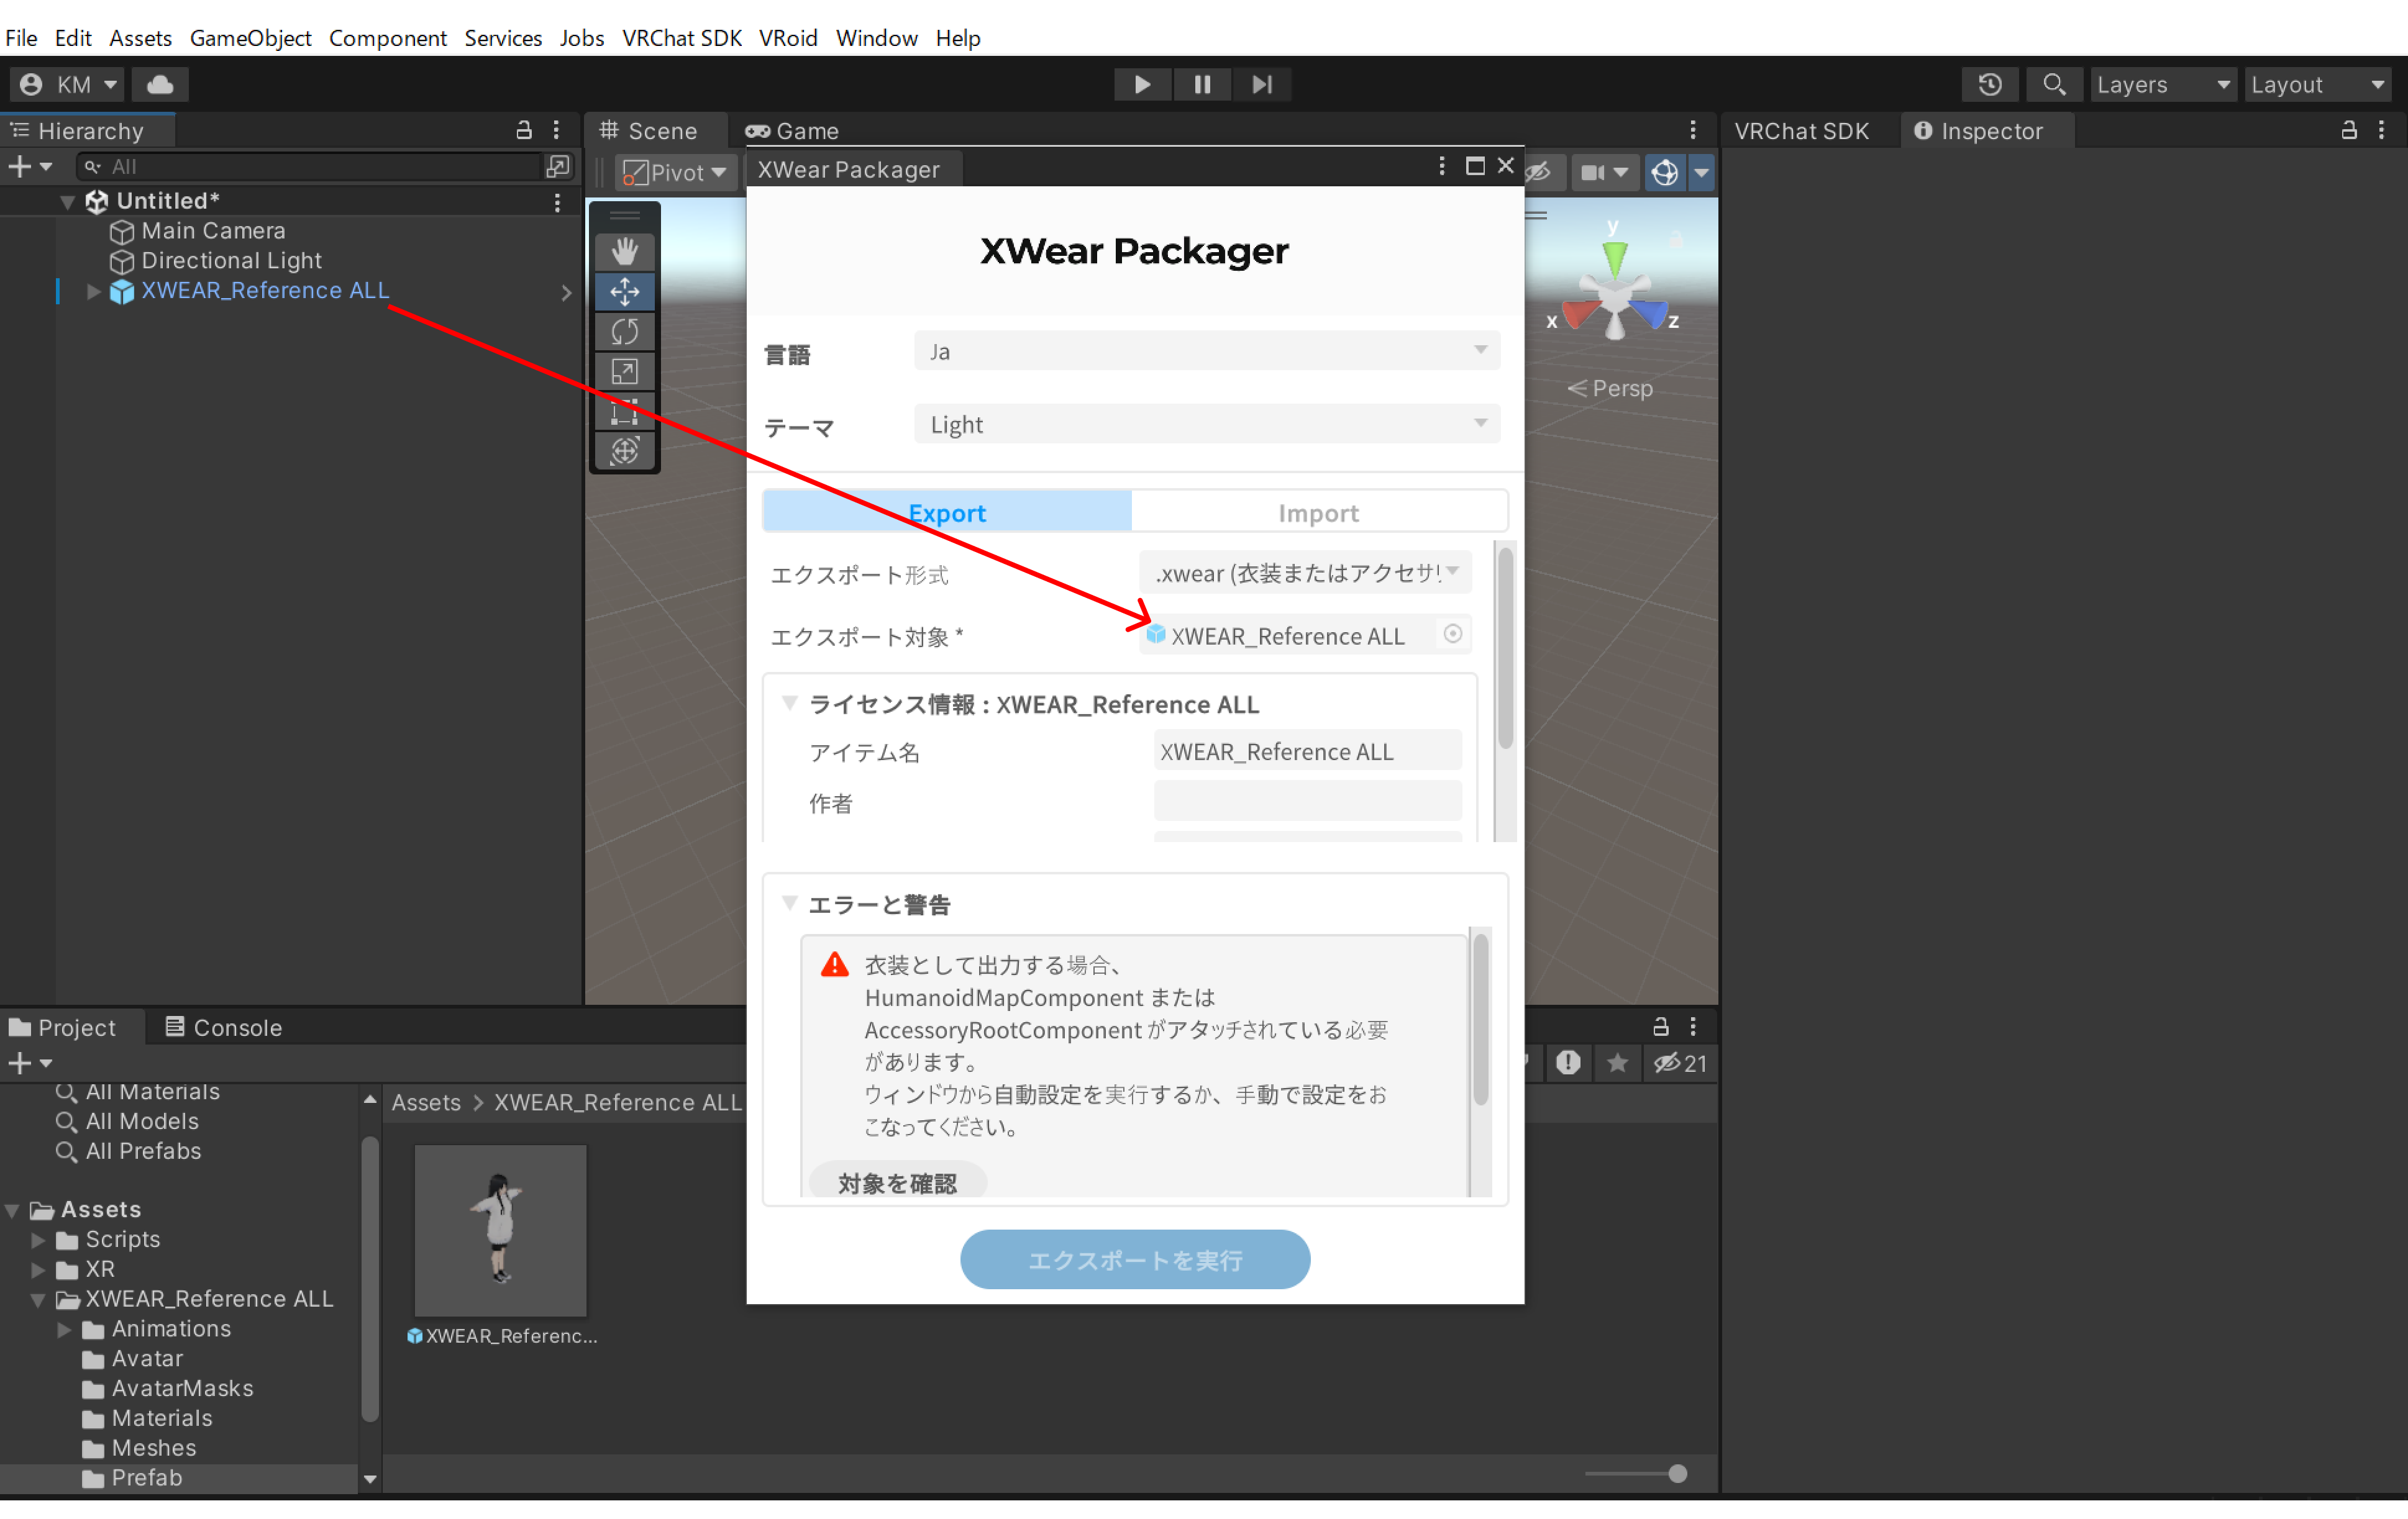Click the 対象を確認 button
This screenshot has height=1519, width=2408.
coord(897,1182)
